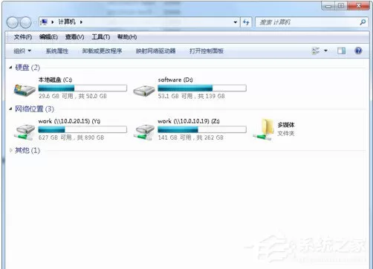Click the 系统属性 button
This screenshot has width=373, height=269.
tap(57, 51)
